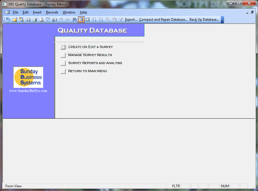Screen dimensions: 258x191
Task: Restore the inner Survey Menu window
Action: [252, 12]
